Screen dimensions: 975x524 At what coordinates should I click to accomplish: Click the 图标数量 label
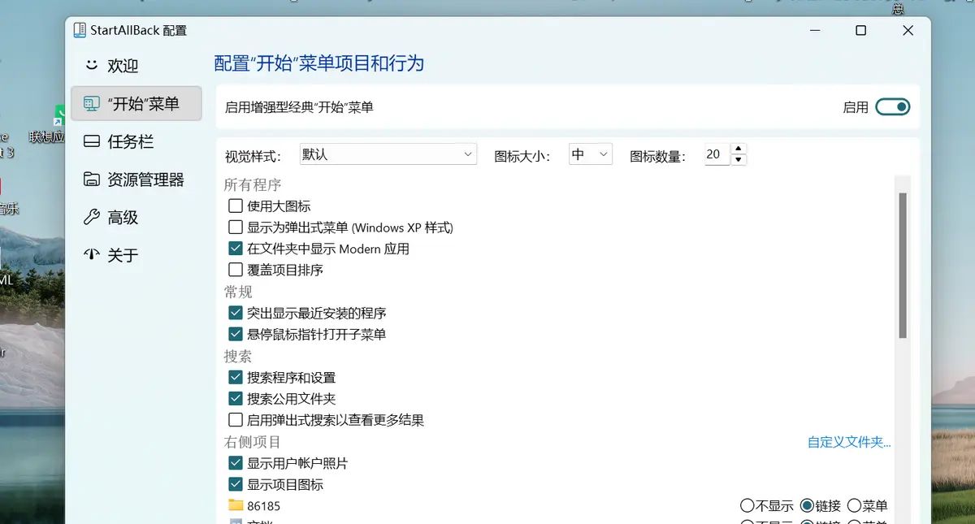click(x=658, y=156)
